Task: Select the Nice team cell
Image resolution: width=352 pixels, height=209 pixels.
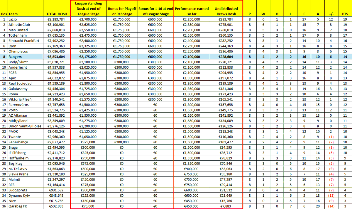Action: tap(26, 200)
